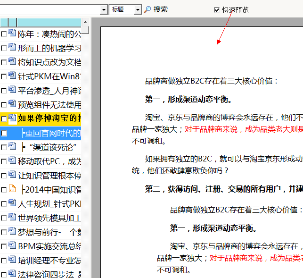Click Word icon beside 世界领先模具加工
The image size is (303, 278).
coord(12,218)
